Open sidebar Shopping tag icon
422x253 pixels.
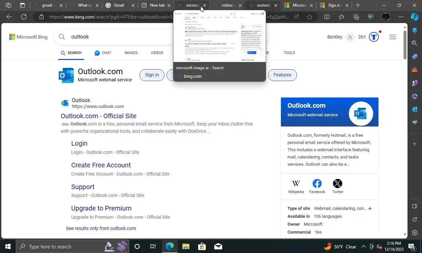[415, 56]
